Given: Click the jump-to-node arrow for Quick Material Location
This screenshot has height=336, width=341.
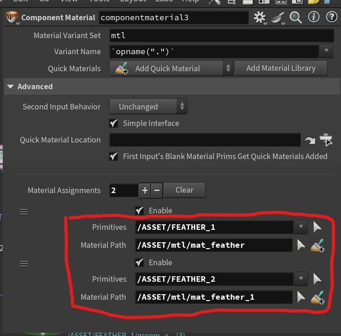Looking at the screenshot, I should pos(309,140).
